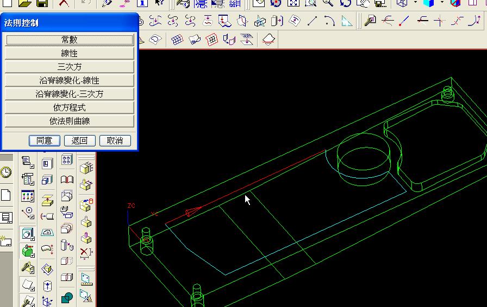Choose the 線性 law type
This screenshot has height=307, width=487.
(70, 53)
